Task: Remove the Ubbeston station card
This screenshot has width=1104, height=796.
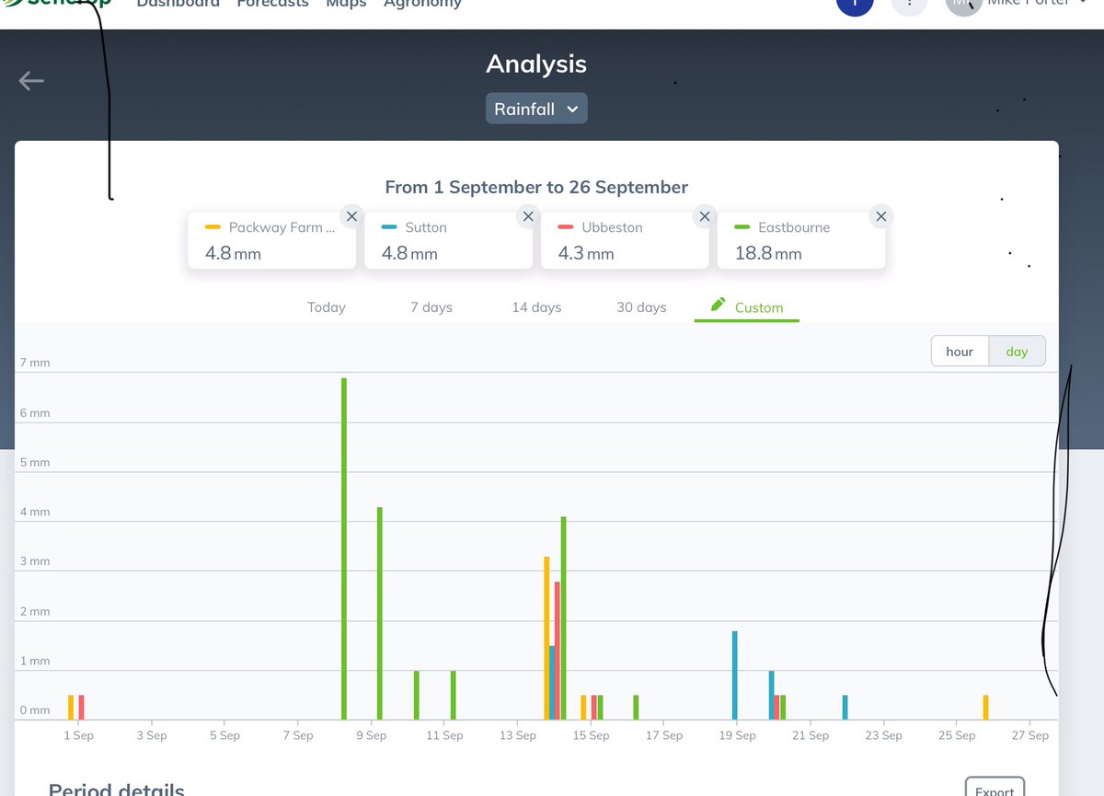Action: pyautogui.click(x=704, y=216)
